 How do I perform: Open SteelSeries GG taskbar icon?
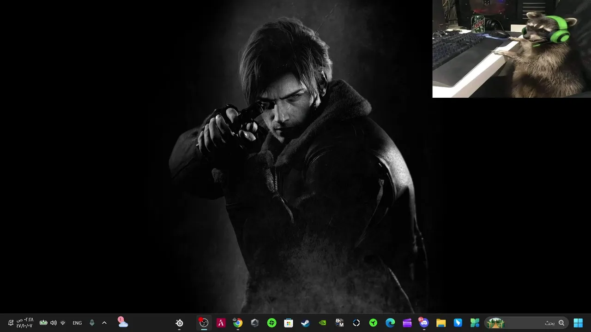[180, 323]
